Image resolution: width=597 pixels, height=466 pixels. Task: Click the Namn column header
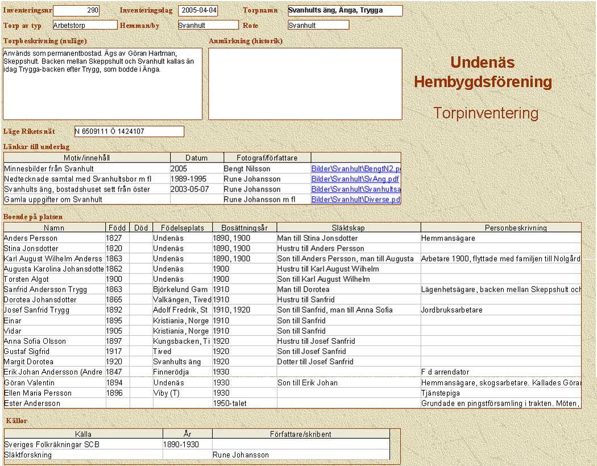54,228
